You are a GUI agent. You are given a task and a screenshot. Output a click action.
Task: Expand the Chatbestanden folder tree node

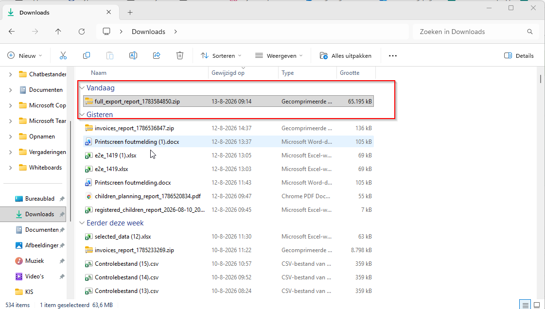10,74
